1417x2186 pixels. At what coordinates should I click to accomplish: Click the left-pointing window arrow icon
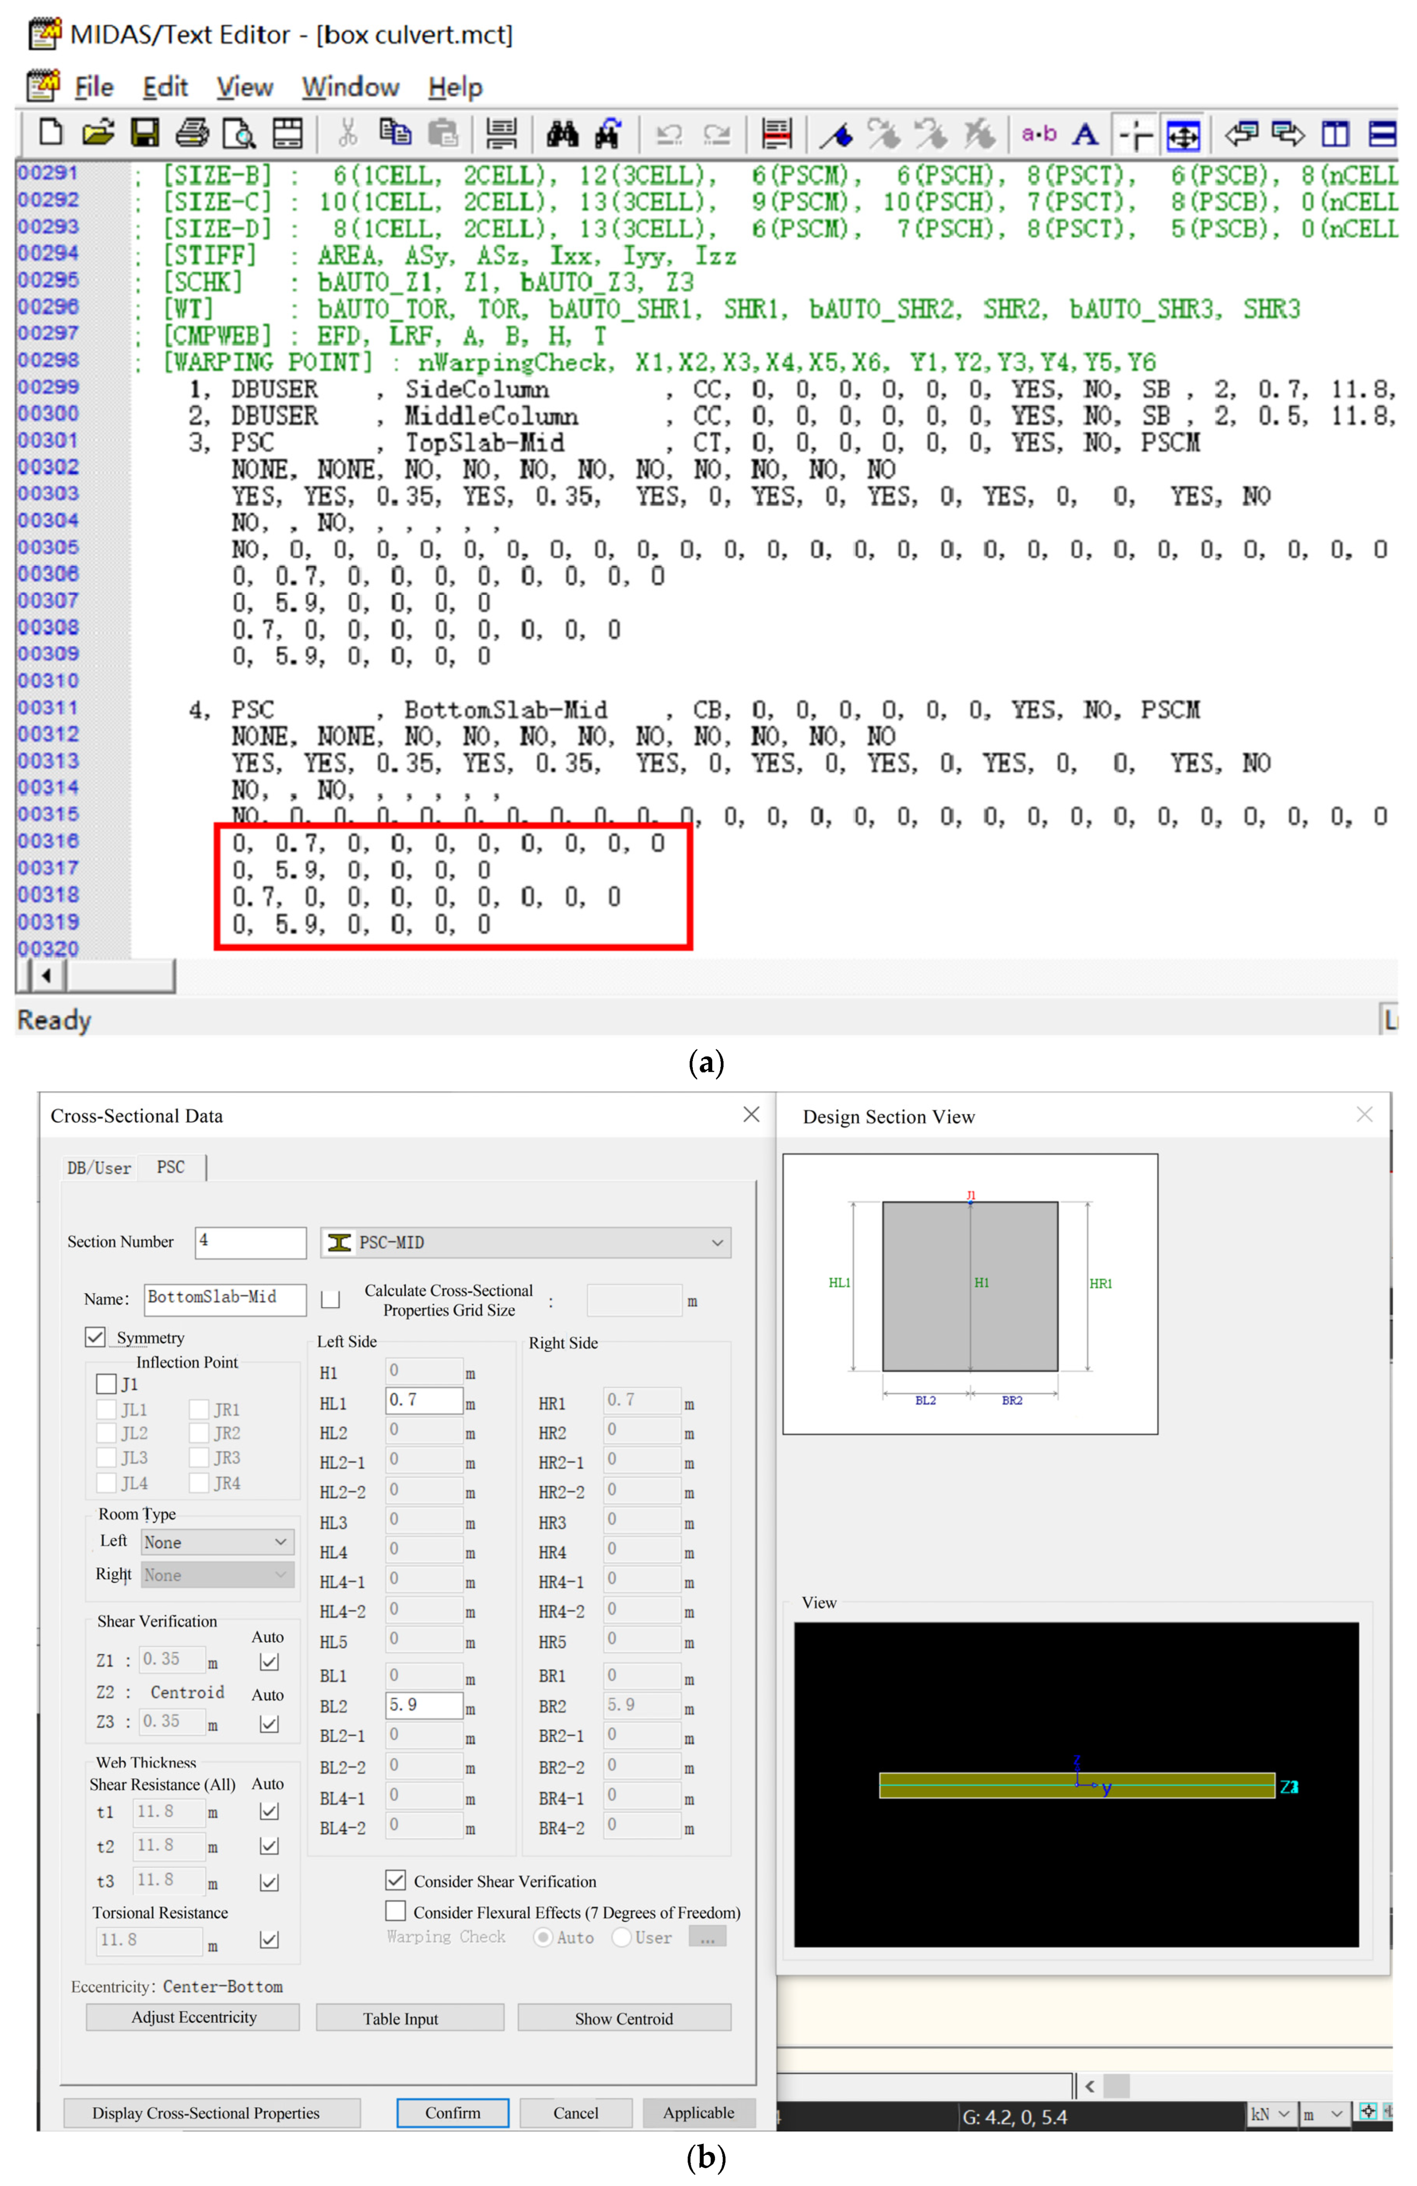pos(1241,134)
